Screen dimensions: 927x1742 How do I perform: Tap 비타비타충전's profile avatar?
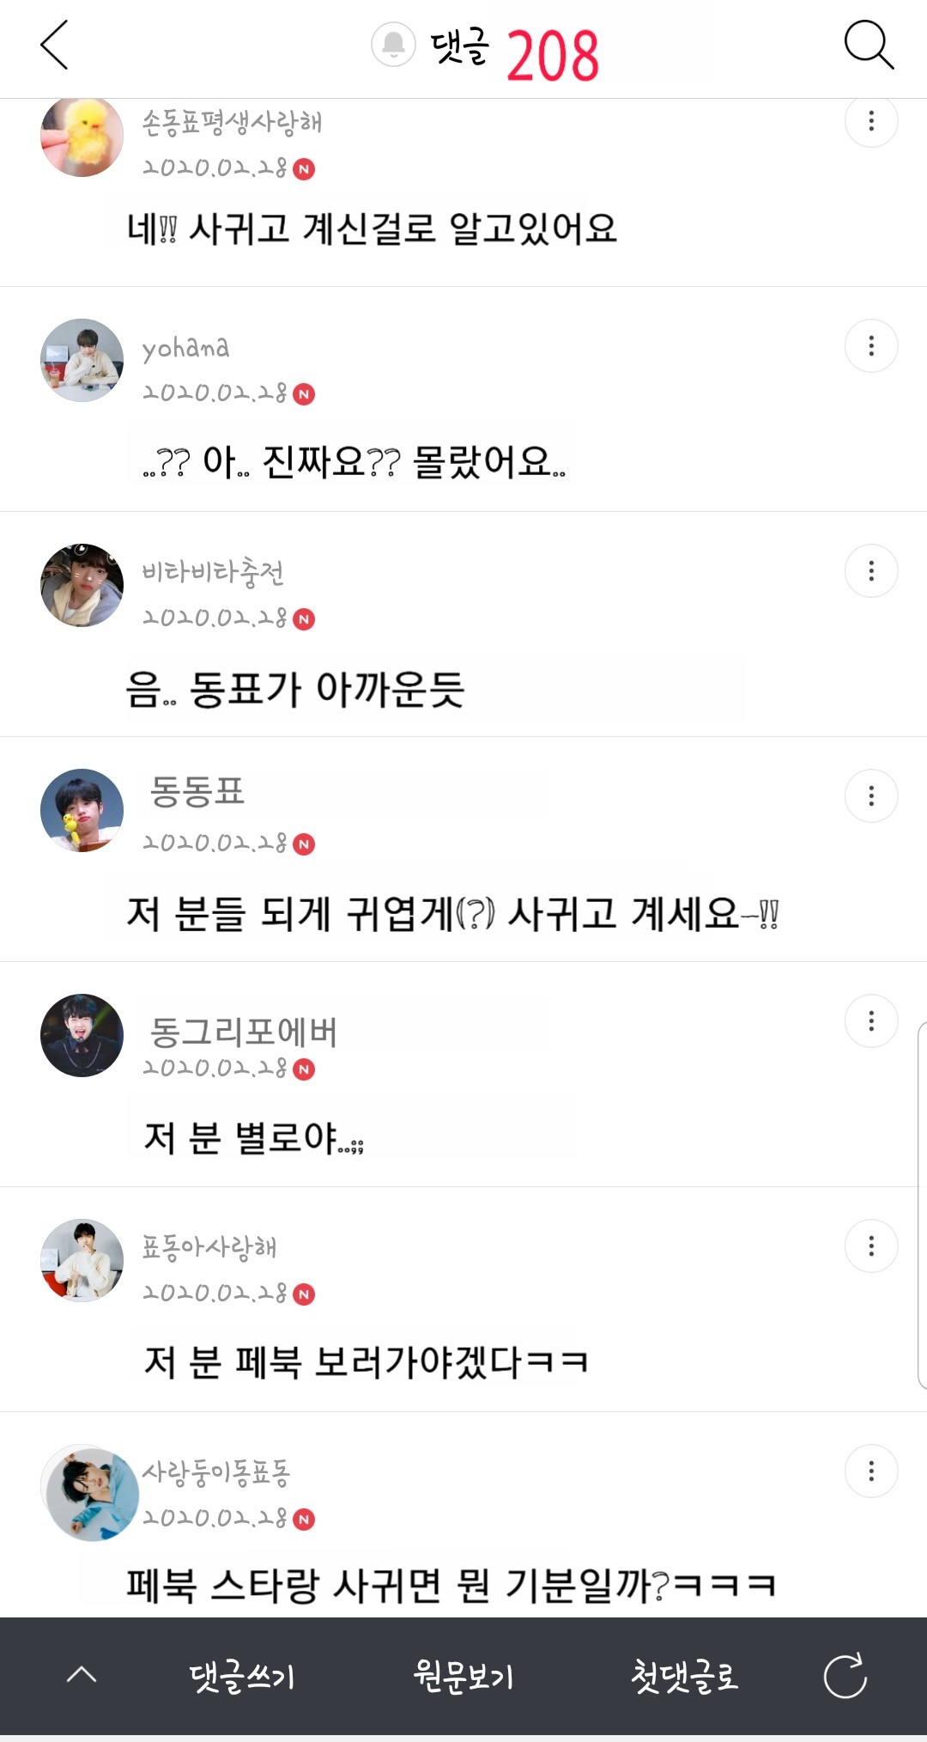(82, 586)
